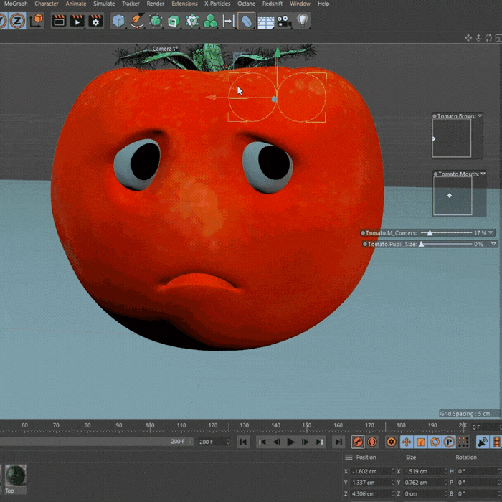Expand the Tomato.Brows dropdown arrow
Screen dimensions: 502x502
(x=480, y=115)
